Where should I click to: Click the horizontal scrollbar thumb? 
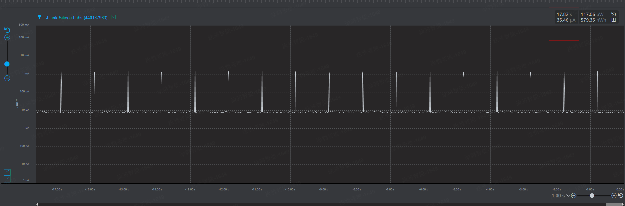pos(613,204)
